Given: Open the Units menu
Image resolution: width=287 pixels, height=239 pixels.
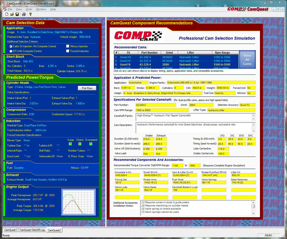Looking at the screenshot, I should coord(29,9).
